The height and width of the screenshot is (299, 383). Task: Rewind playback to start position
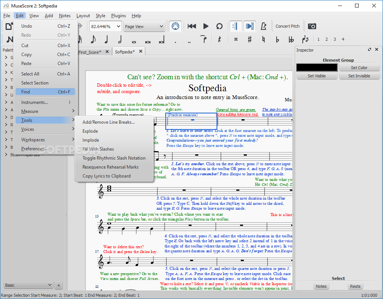click(192, 26)
